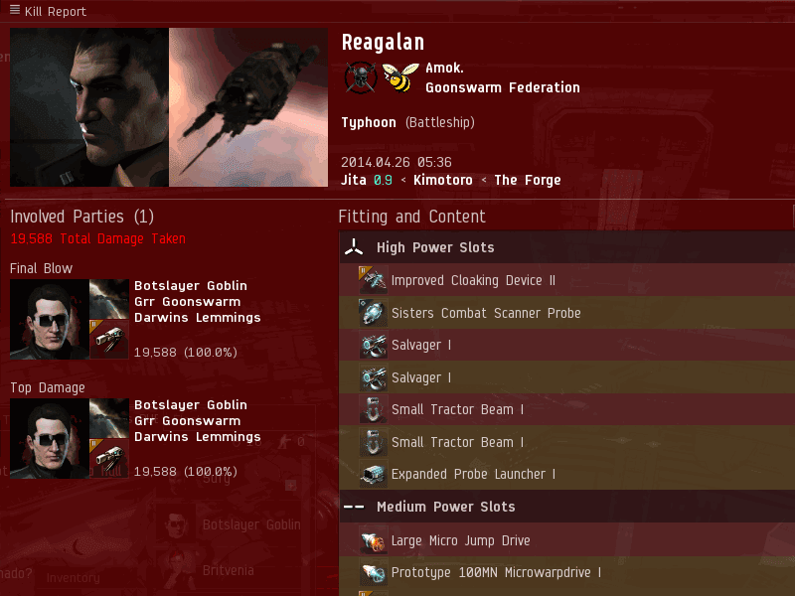Click the Top Damage weapon icon
Image resolution: width=795 pixels, height=596 pixels.
click(109, 459)
